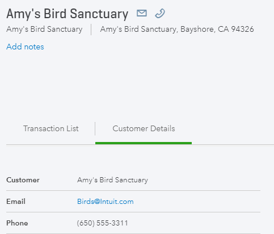Click the phone handset icon beside the title
Screen dimensions: 274x234
coord(160,14)
